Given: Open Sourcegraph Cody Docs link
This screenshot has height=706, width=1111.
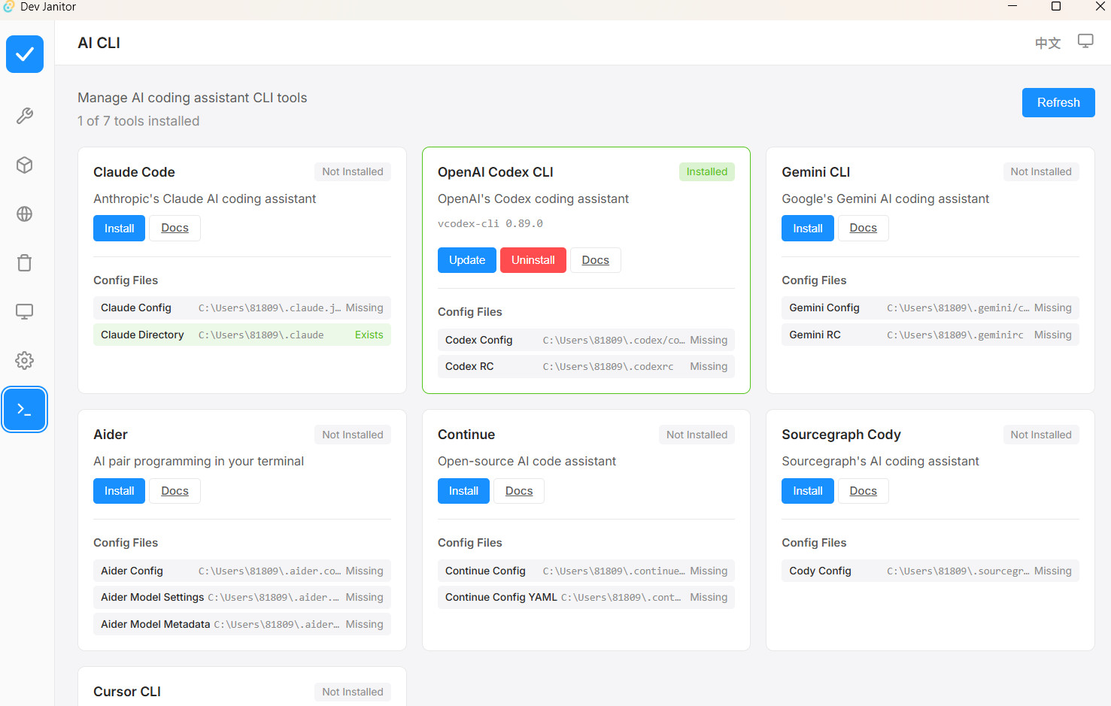Looking at the screenshot, I should tap(864, 491).
